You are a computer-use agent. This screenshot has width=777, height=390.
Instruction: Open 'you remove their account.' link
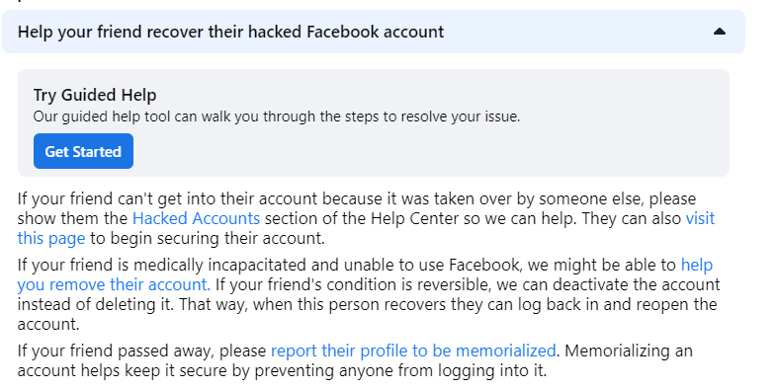(114, 284)
